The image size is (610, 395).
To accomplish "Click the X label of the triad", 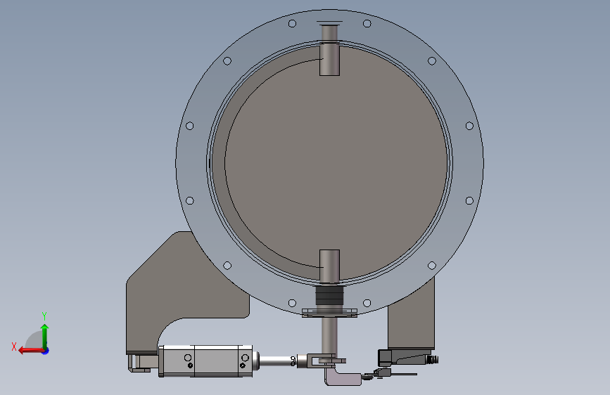I will (14, 347).
